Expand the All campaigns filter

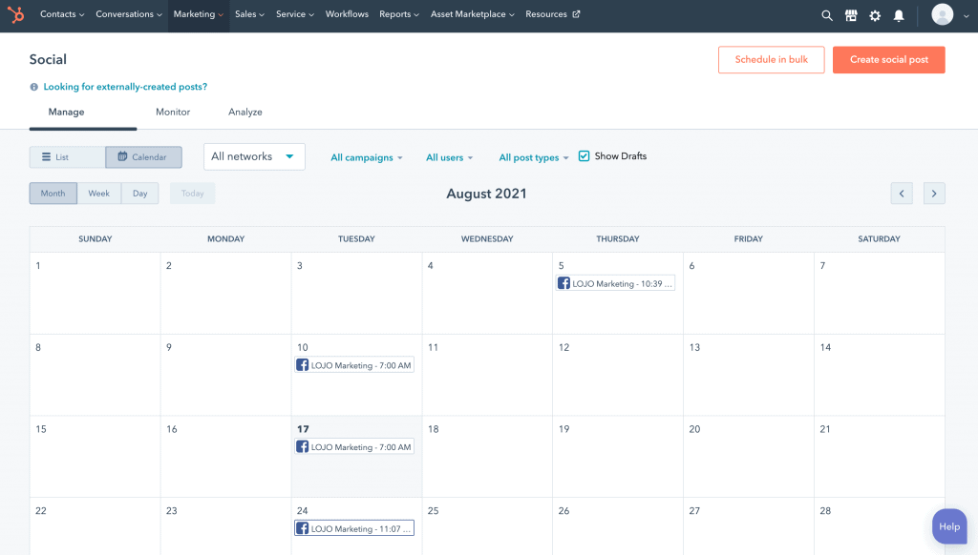366,156
